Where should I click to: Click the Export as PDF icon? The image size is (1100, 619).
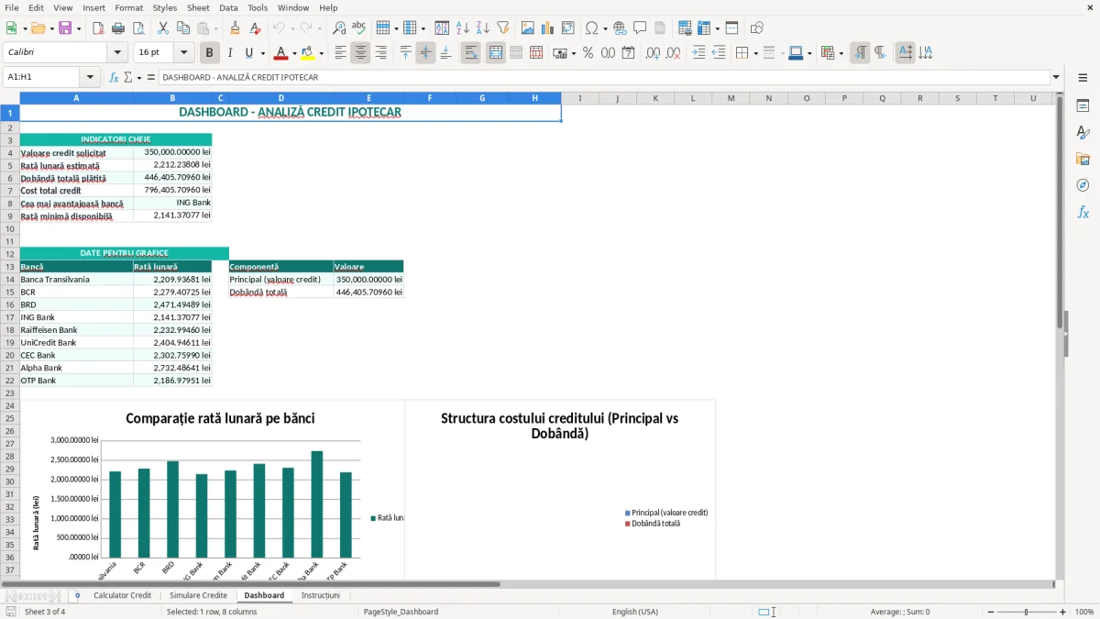(97, 28)
